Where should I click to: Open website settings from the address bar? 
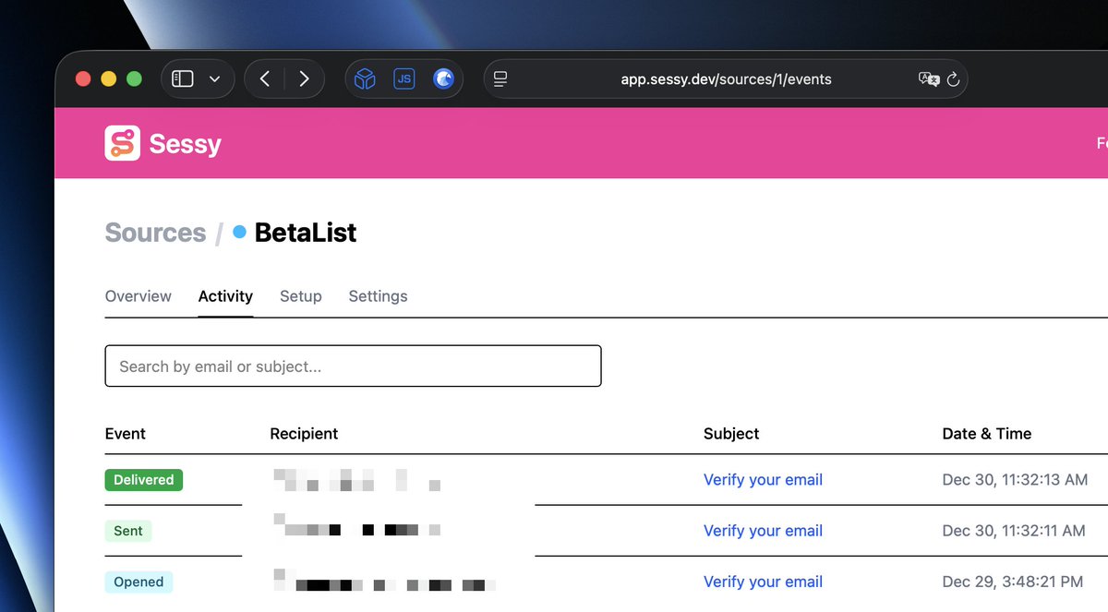[500, 79]
